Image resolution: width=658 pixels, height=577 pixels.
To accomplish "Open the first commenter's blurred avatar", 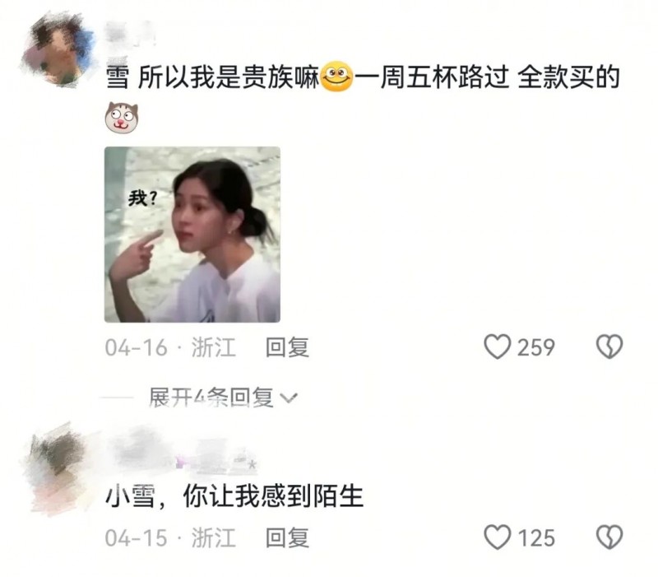I will (57, 49).
